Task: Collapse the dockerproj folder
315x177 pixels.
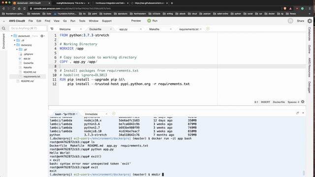Action: 14,45
